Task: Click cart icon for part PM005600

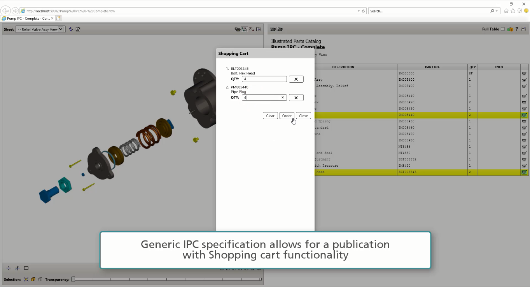Action: 524,80
